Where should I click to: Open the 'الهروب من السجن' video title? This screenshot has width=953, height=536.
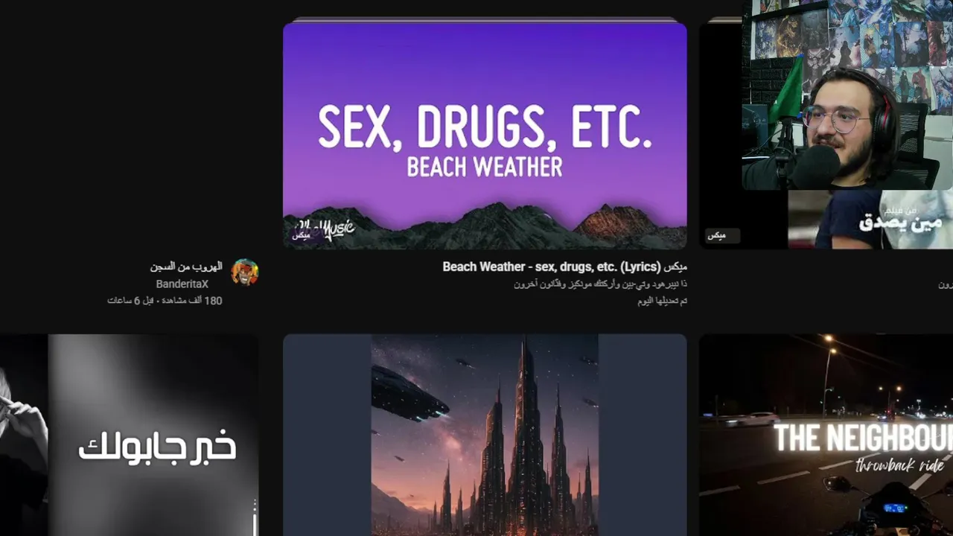(186, 267)
